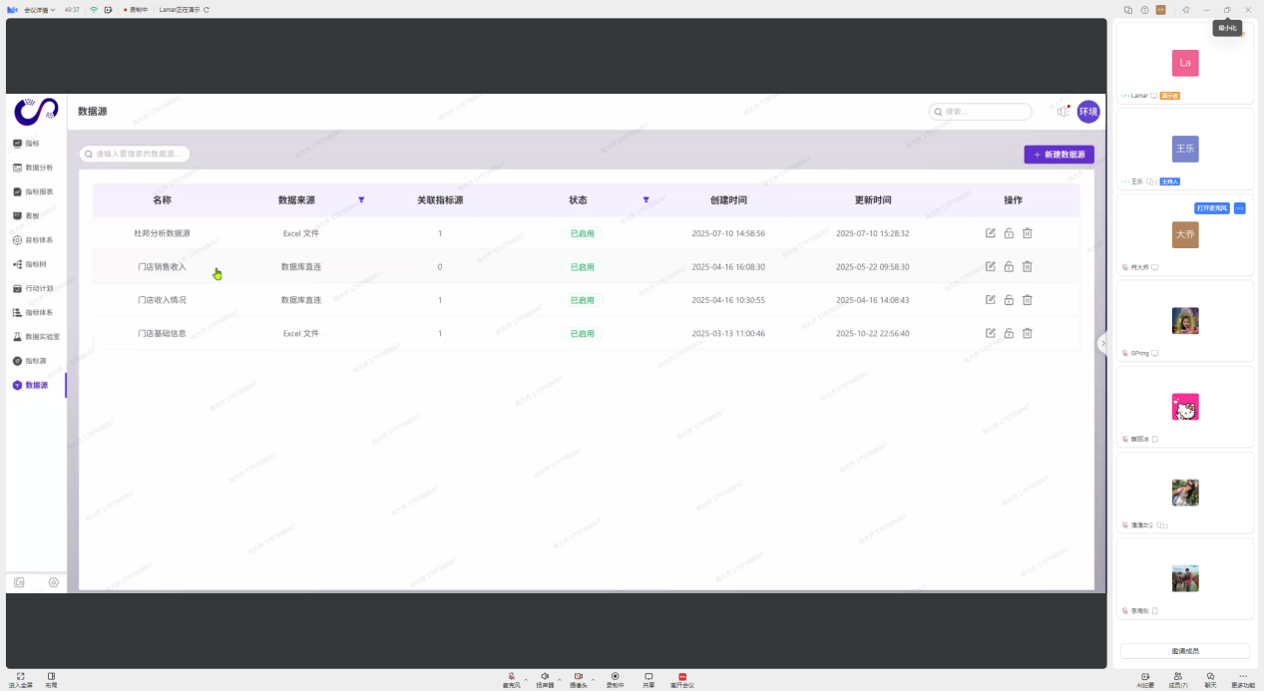This screenshot has height=691, width=1264.
Task: Go to 指标树 in sidebar menu
Action: (36, 264)
